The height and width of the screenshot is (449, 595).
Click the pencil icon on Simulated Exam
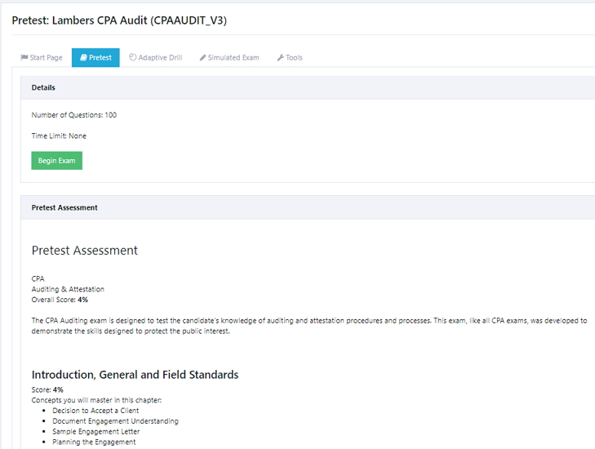[x=203, y=58]
